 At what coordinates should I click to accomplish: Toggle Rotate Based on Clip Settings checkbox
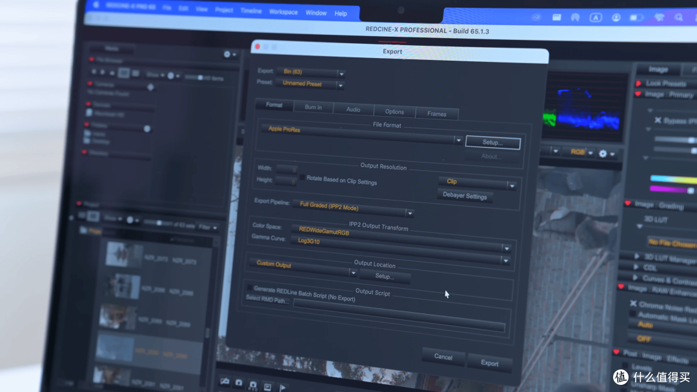coord(302,177)
